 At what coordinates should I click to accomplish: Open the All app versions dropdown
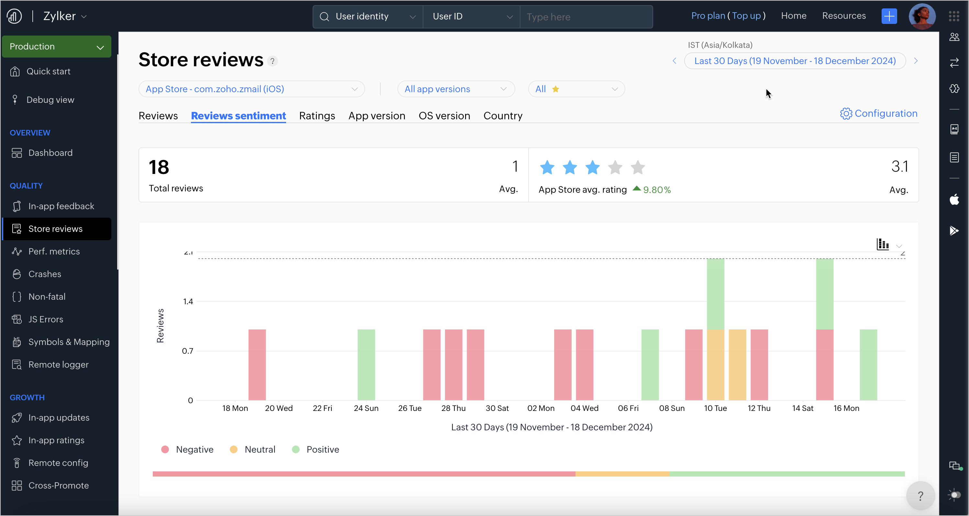pyautogui.click(x=456, y=89)
